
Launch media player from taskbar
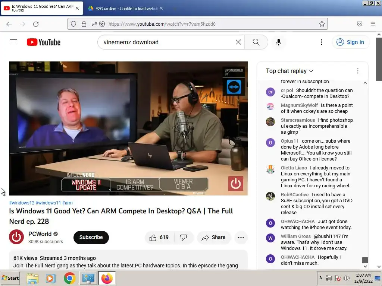[51, 278]
